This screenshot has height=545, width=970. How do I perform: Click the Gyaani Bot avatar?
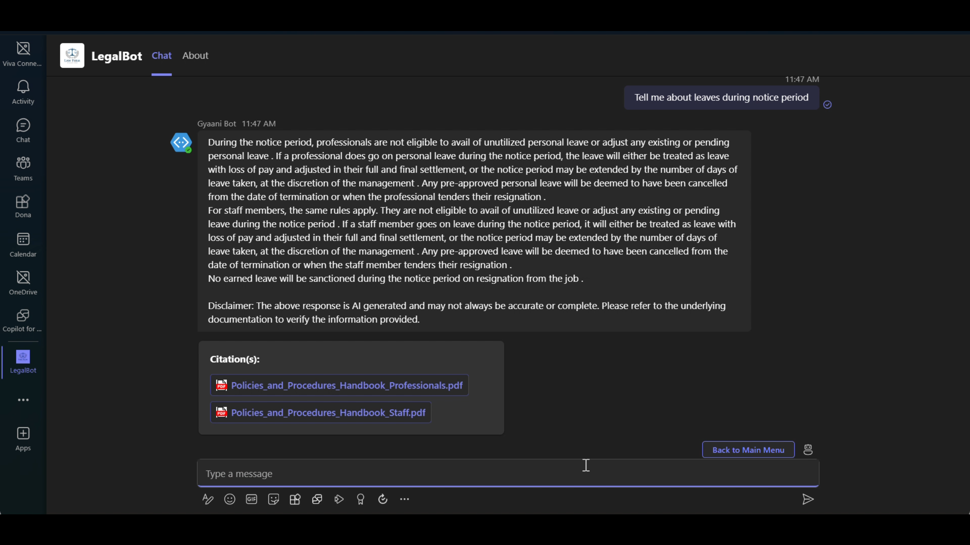click(181, 143)
